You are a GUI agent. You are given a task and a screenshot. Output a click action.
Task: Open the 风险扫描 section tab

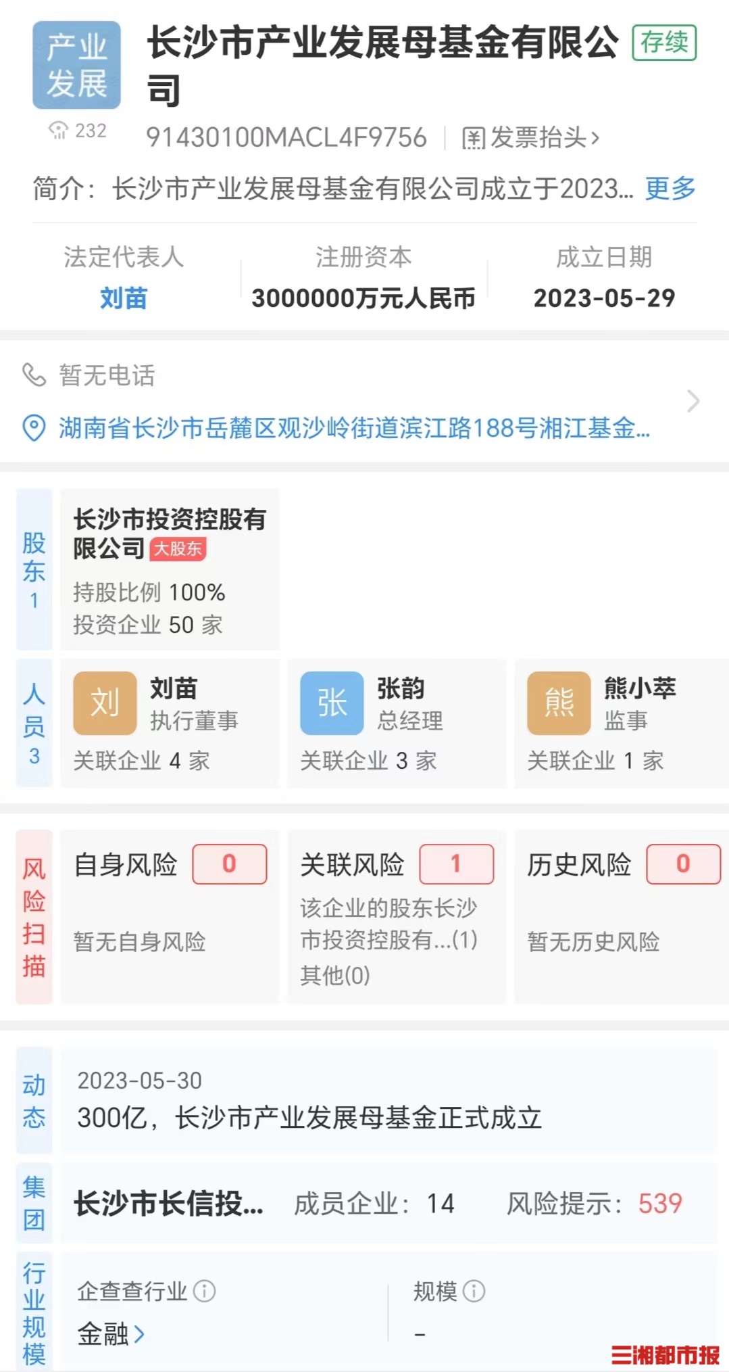[34, 918]
